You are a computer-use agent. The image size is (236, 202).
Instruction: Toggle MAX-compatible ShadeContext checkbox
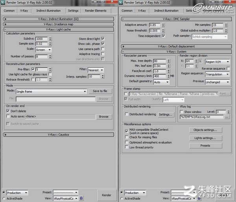pos(127,131)
